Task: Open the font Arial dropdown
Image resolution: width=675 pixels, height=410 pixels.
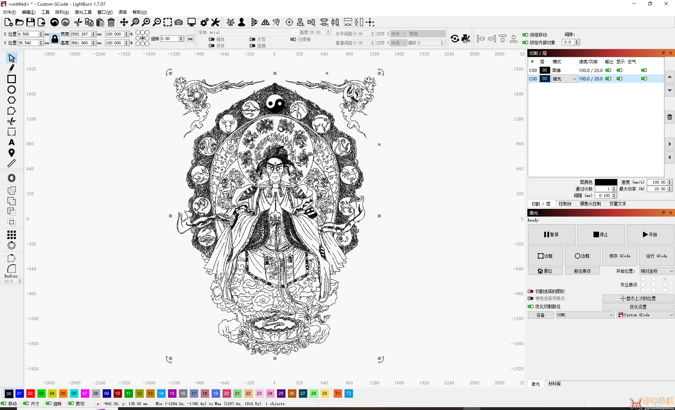Action: (253, 32)
